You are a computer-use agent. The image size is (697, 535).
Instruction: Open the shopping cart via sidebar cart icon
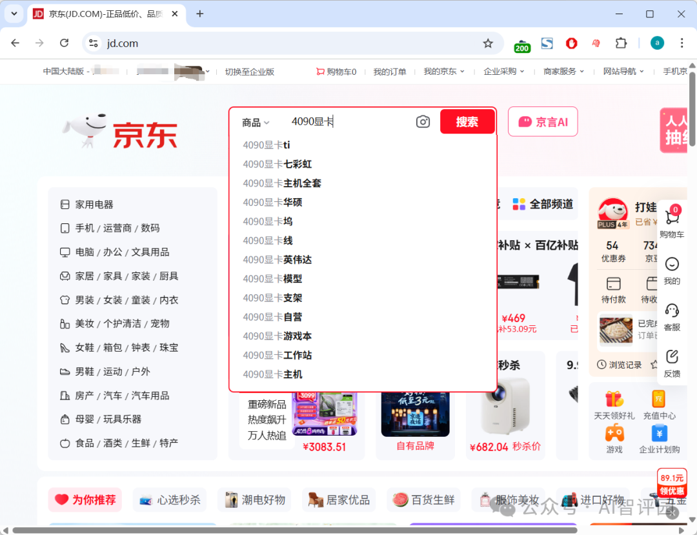tap(672, 218)
